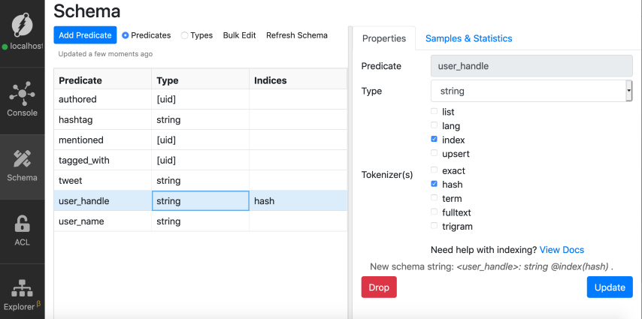Switch to the Properties tab

(x=383, y=38)
